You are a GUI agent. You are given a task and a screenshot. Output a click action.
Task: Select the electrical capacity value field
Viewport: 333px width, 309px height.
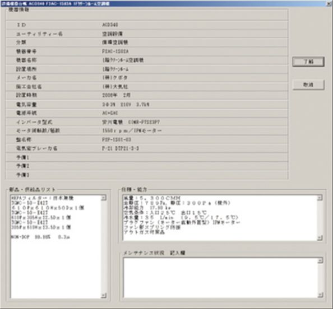pyautogui.click(x=195, y=104)
